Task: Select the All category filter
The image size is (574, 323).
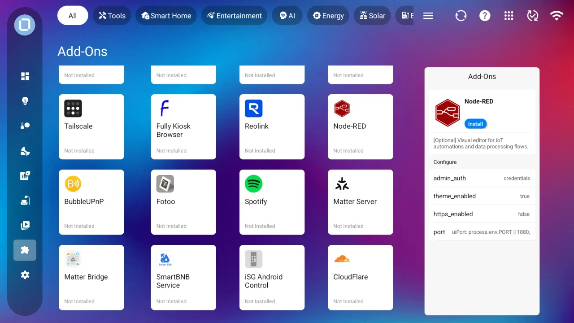Action: point(73,16)
